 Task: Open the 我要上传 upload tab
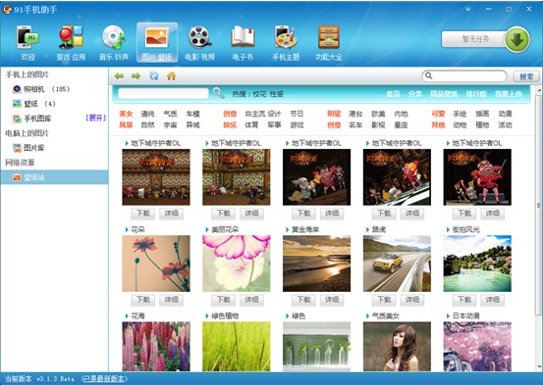pyautogui.click(x=509, y=94)
